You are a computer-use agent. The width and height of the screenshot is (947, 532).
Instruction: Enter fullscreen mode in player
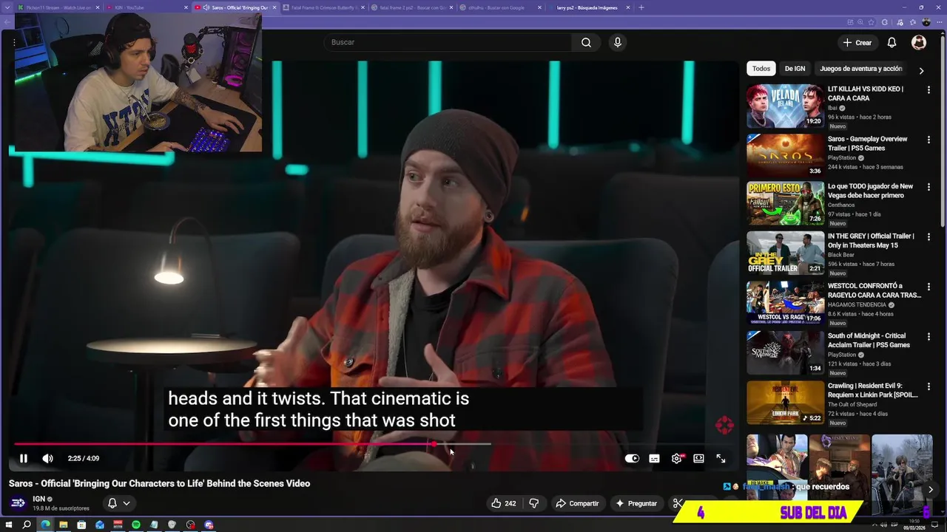pyautogui.click(x=721, y=458)
